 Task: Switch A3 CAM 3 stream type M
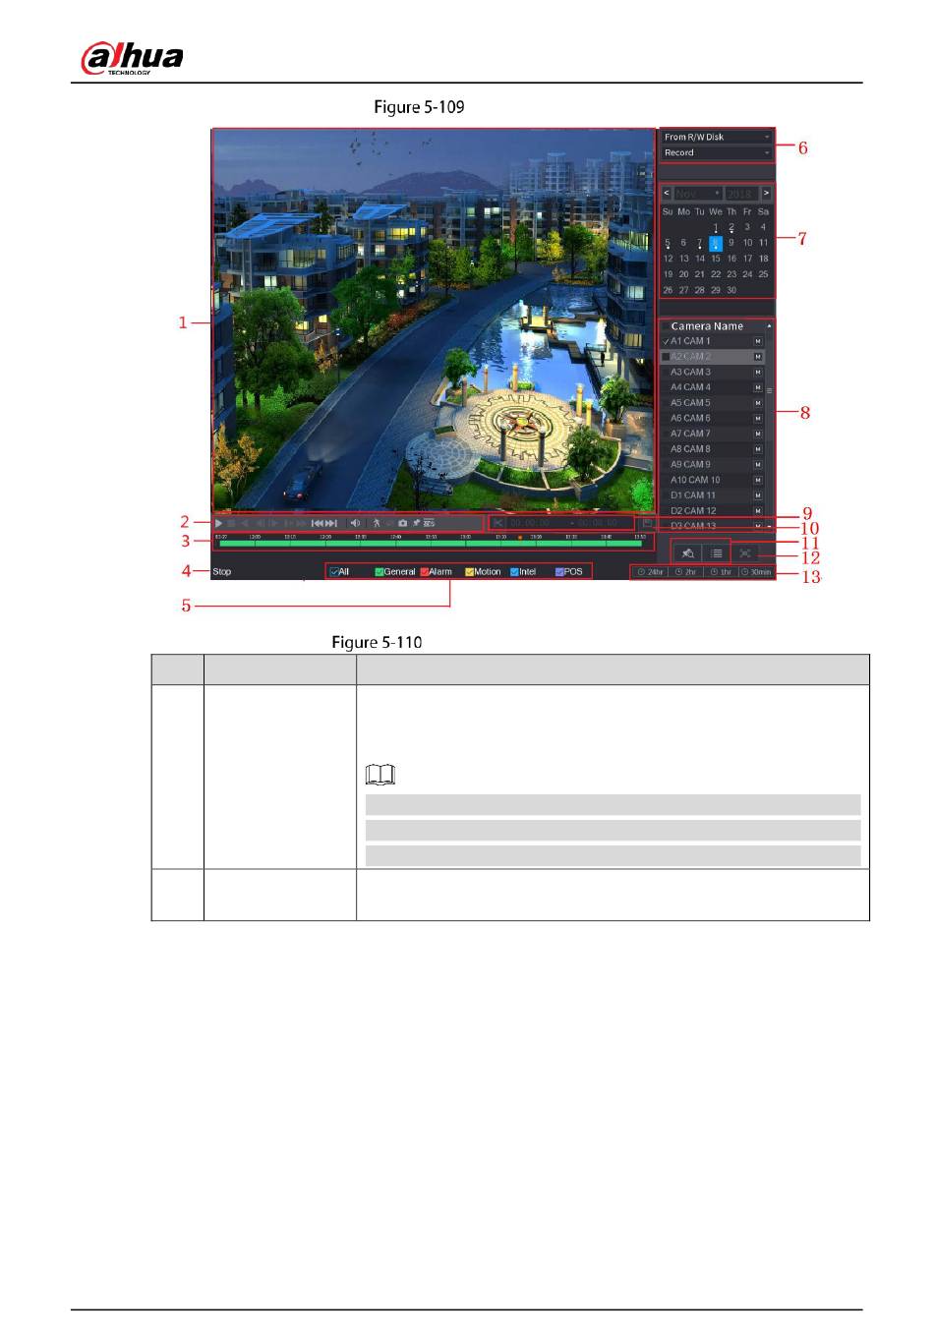[x=758, y=373]
